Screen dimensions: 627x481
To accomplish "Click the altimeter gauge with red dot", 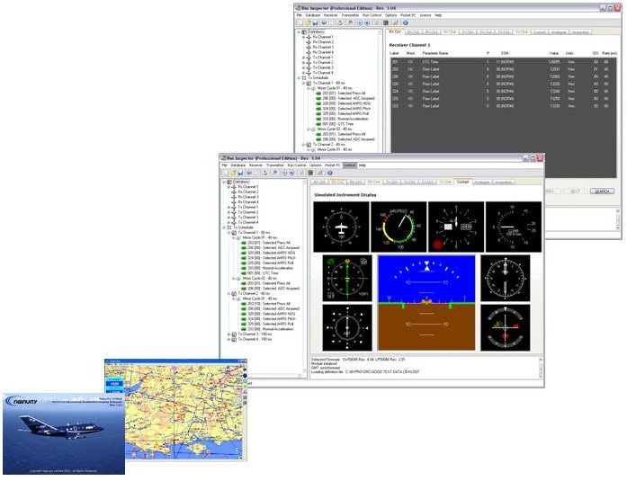I will pos(456,227).
